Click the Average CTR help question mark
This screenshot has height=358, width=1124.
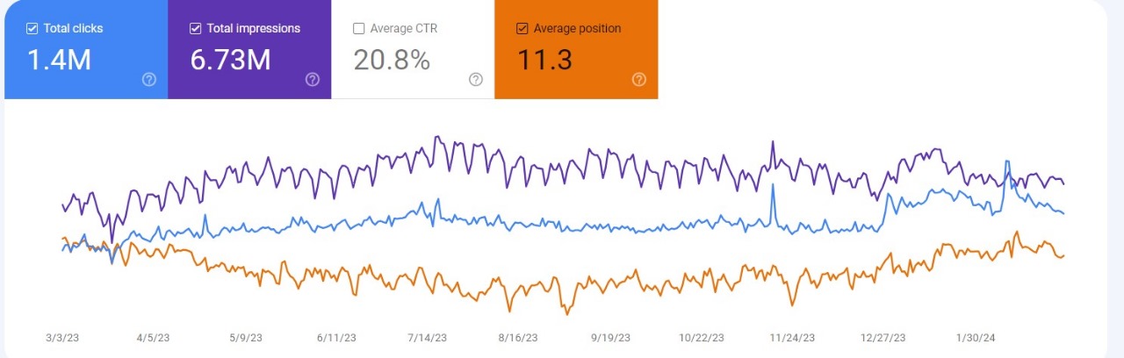[476, 80]
